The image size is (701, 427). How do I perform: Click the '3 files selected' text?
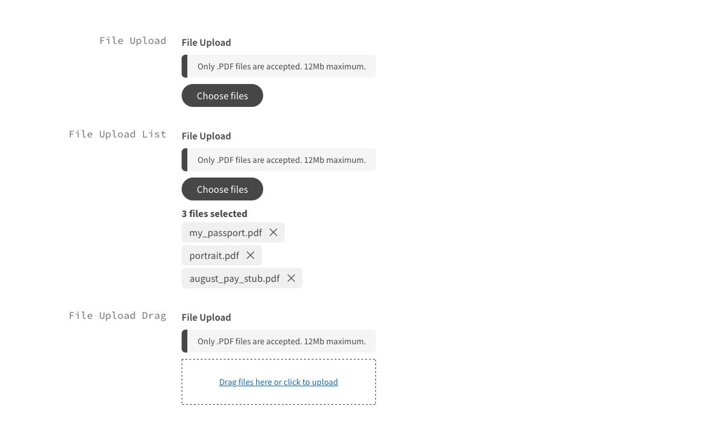coord(214,214)
